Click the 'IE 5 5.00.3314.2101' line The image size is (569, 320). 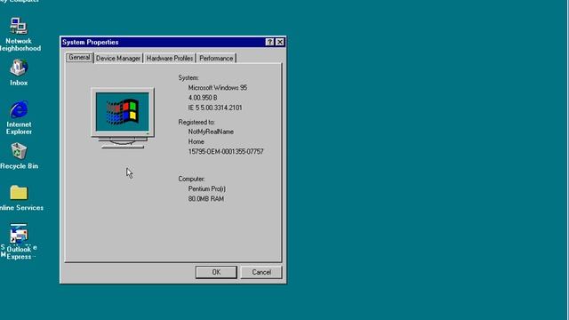point(215,108)
